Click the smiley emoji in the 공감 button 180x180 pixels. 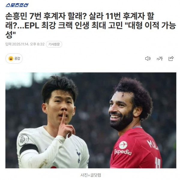coord(11,58)
